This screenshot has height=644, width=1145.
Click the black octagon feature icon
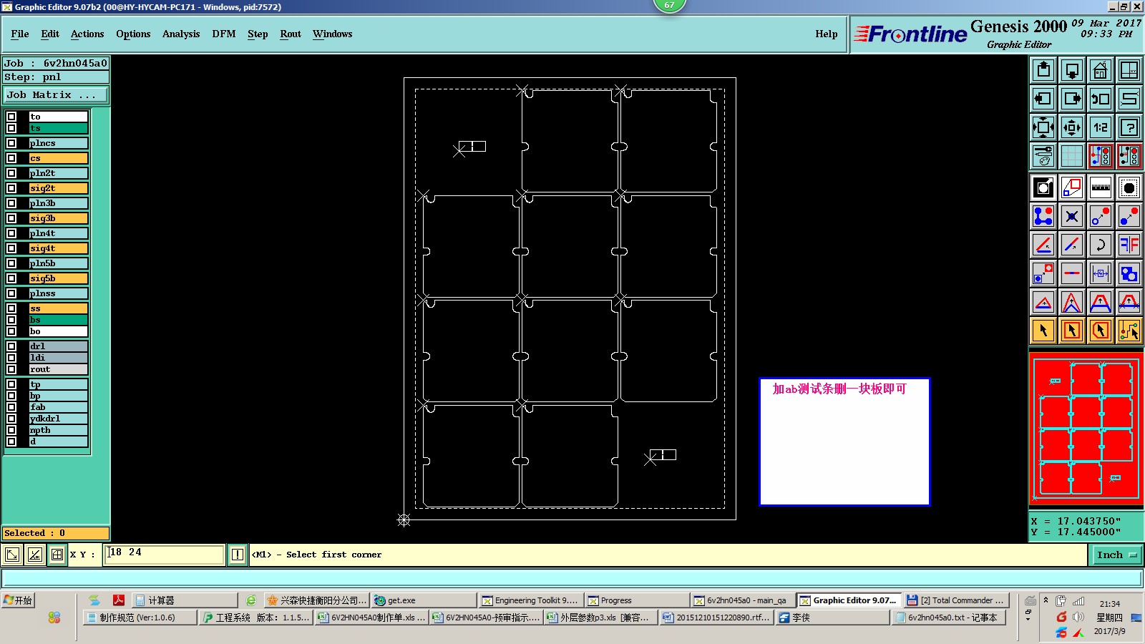tap(1129, 187)
